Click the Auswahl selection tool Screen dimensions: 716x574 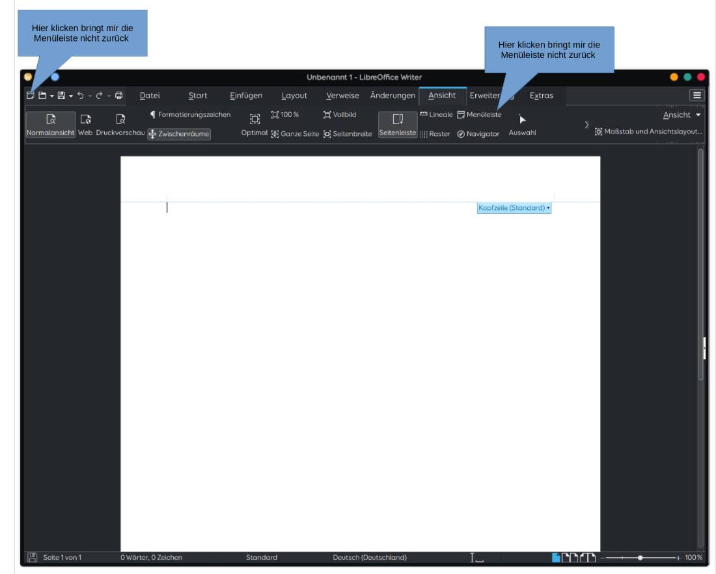[x=523, y=124]
